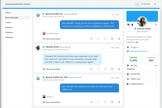
Task: Switch to the Mentions tab in sidebar
Action: tap(8, 27)
